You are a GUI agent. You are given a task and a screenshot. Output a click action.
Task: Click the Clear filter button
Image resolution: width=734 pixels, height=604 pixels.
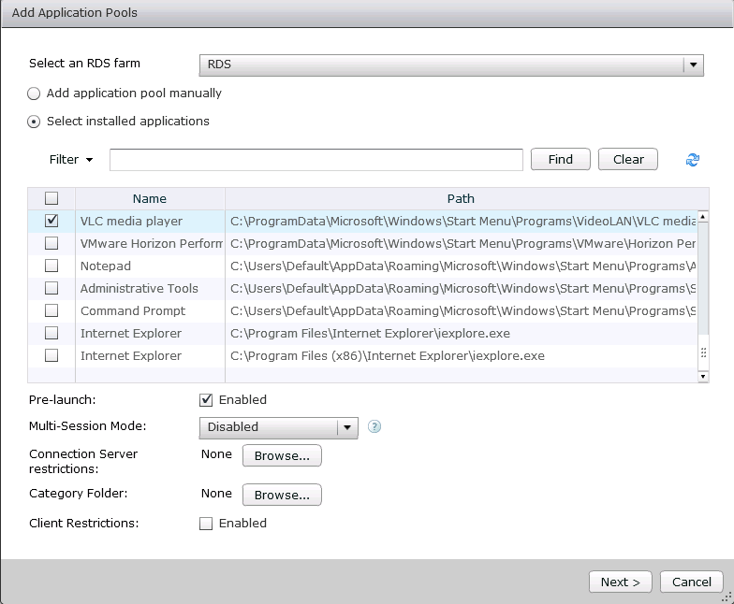point(628,160)
